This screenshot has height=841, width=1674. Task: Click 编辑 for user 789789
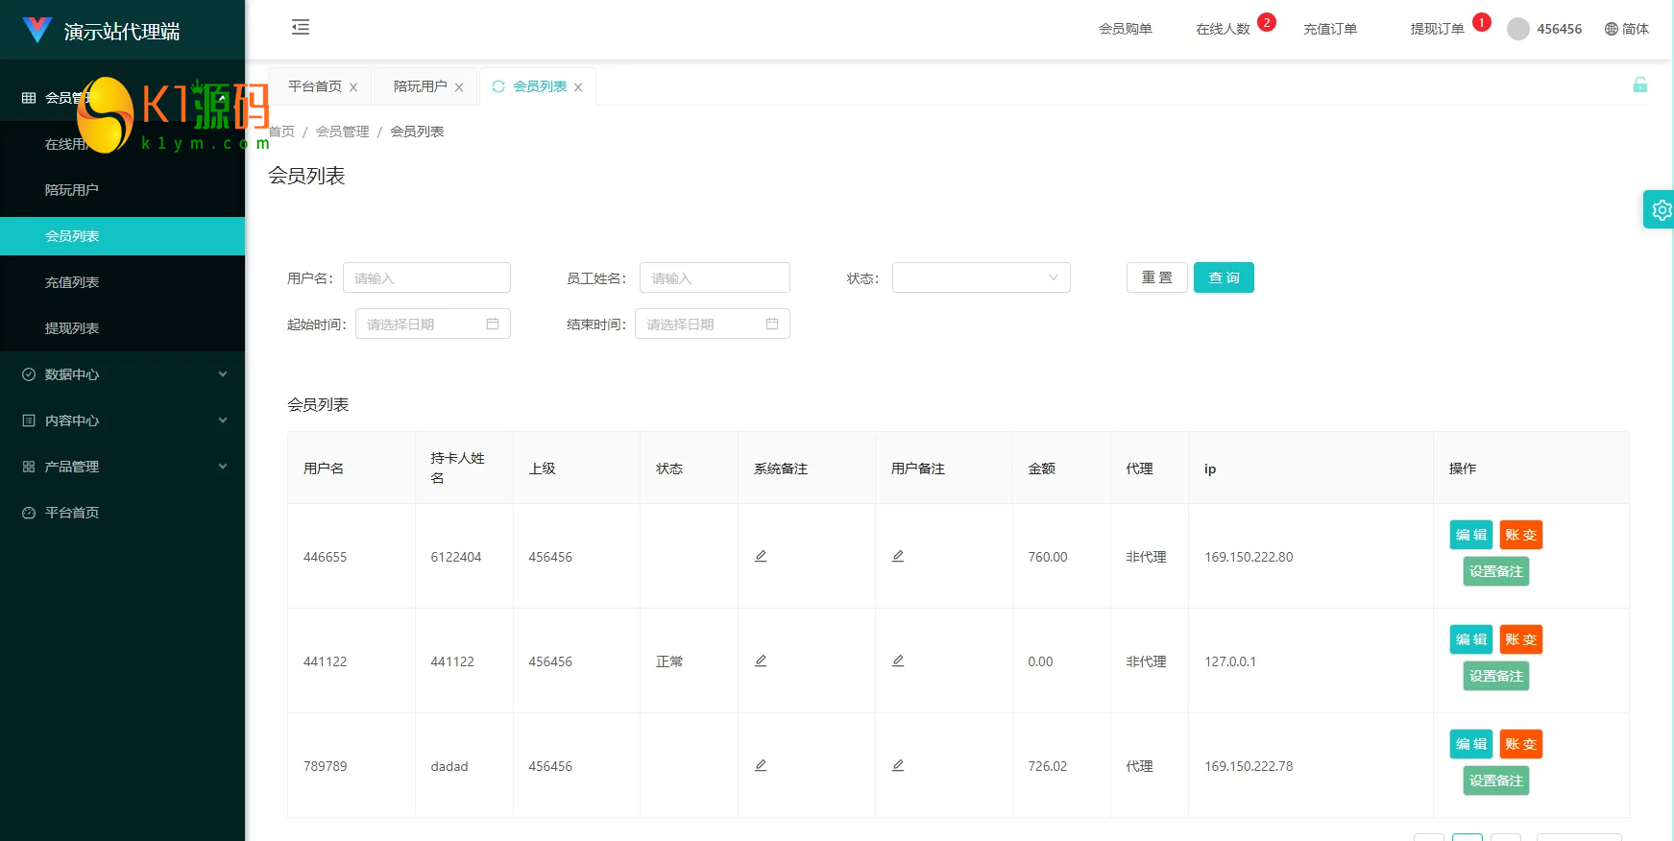click(1471, 744)
